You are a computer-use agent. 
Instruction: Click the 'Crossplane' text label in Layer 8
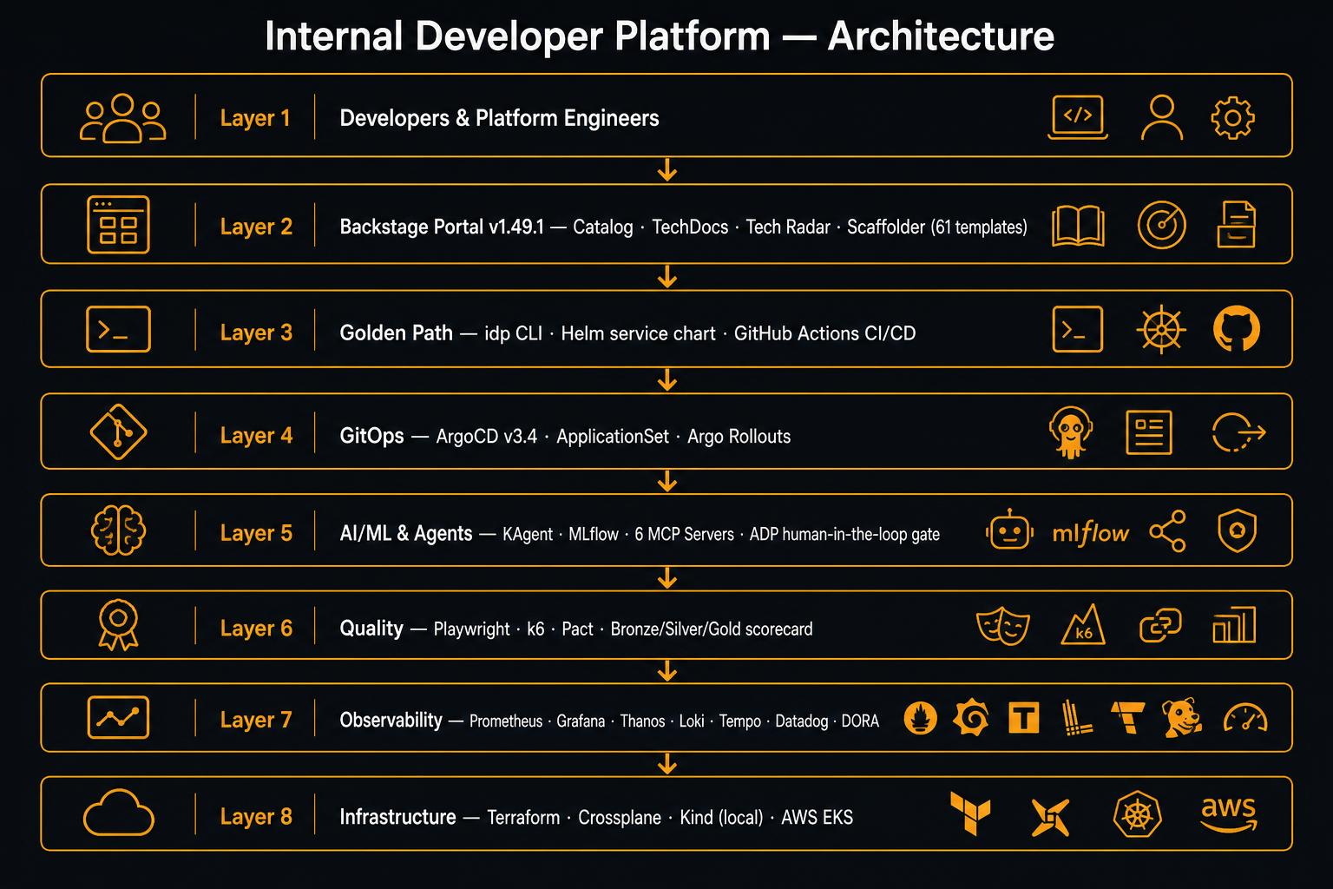pyautogui.click(x=620, y=818)
